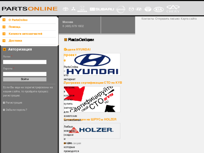The height and width of the screenshot is (153, 204).
Task: Click the down arrow icon by the 'PartsOnline' content heading
Action: 66,40
